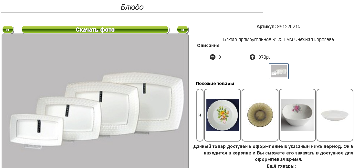Click the Описание label
This screenshot has height=168, width=354.
[x=208, y=45]
